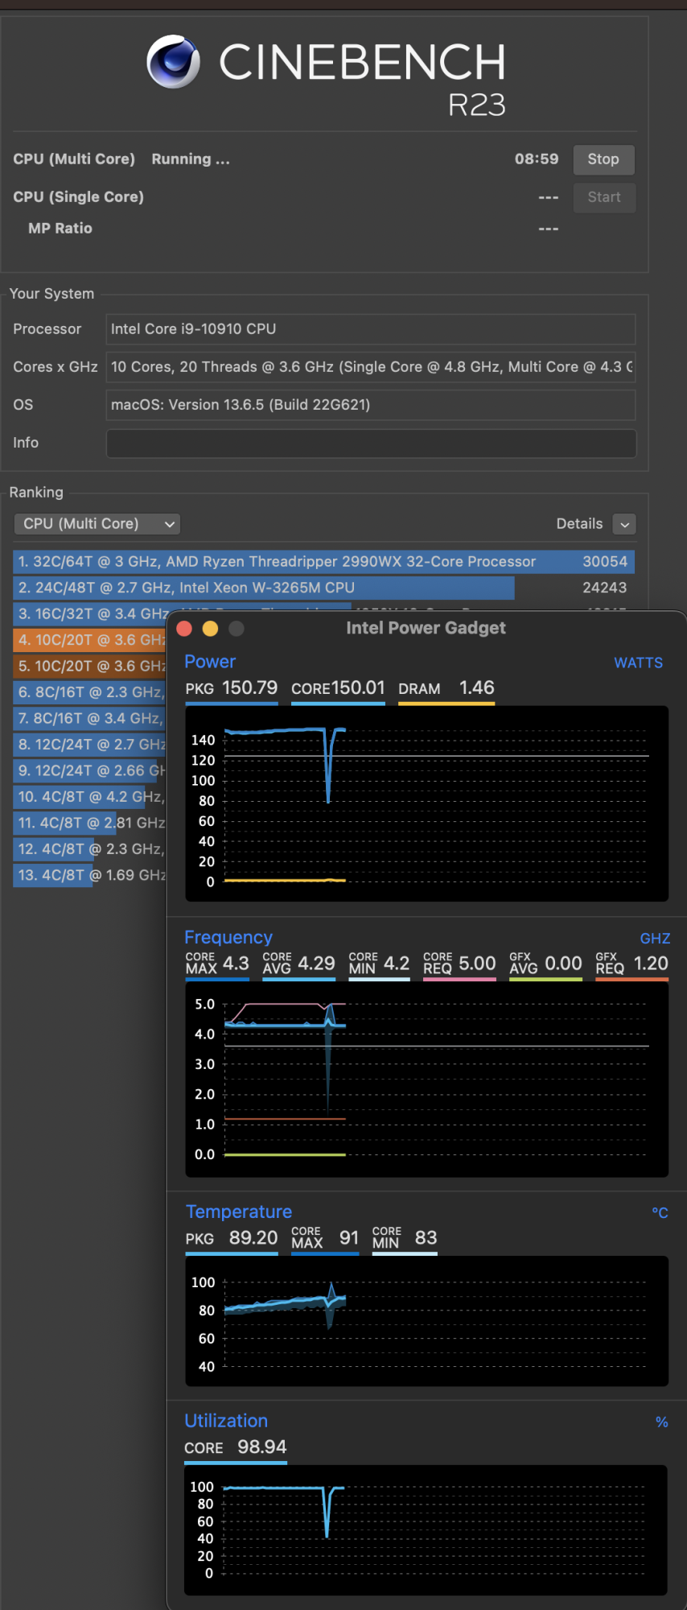
Task: Select ranking row 7 8C/16T @ 3.4 GHz
Action: 89,718
